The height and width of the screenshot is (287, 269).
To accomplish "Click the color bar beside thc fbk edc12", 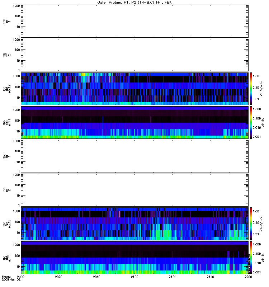I will coord(251,224).
